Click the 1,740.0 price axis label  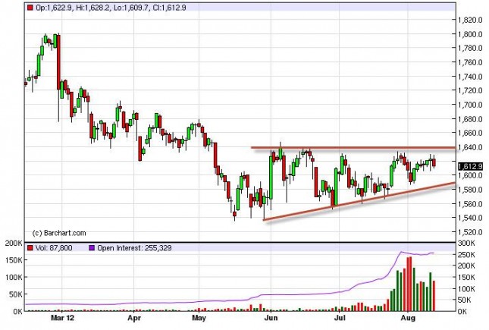(x=470, y=77)
